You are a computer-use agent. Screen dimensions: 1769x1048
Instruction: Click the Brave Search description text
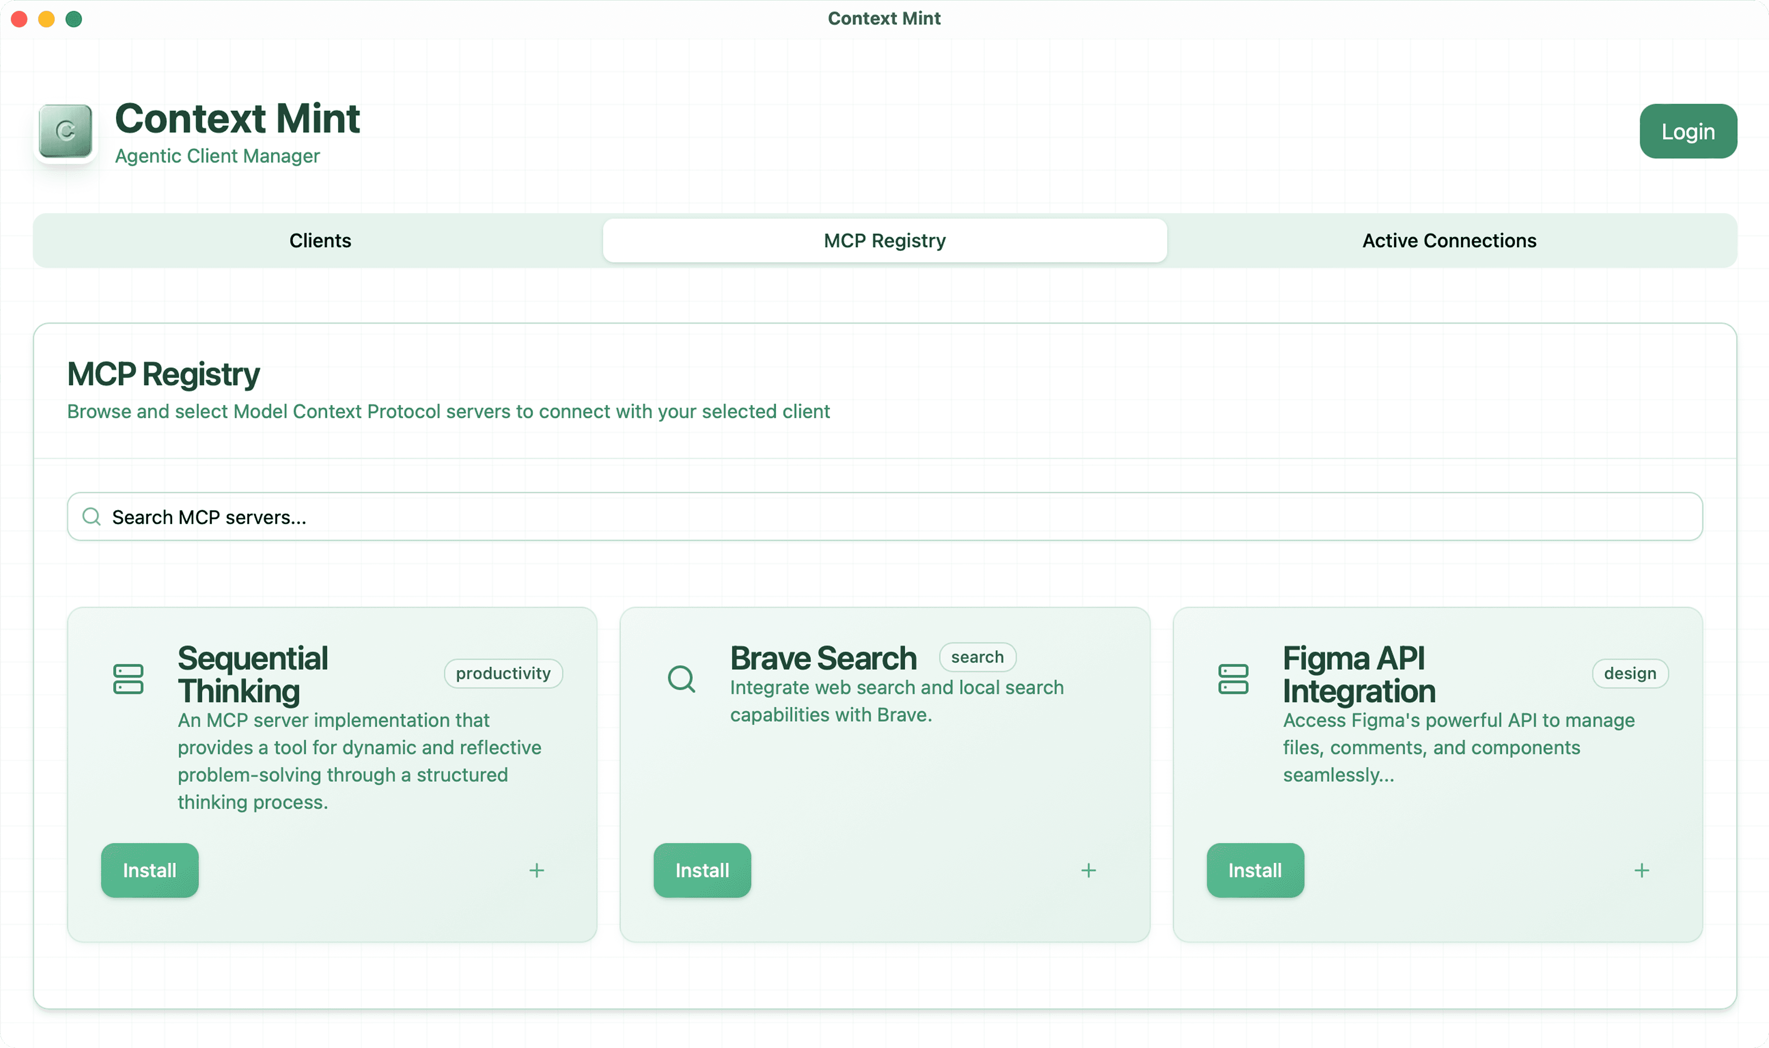[897, 700]
